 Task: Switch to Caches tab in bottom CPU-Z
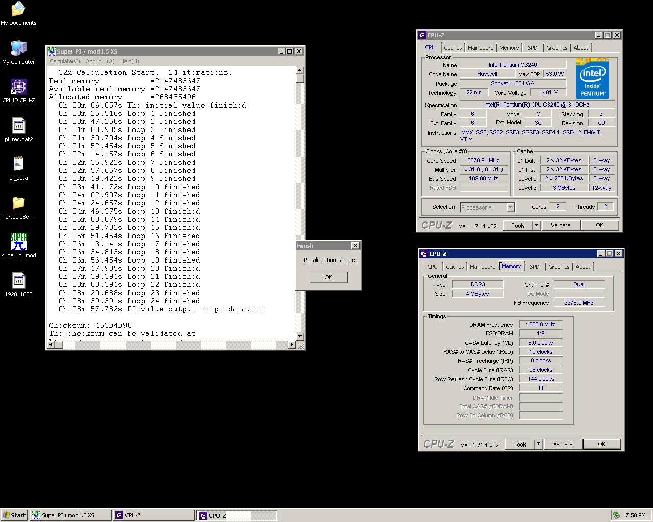point(455,267)
